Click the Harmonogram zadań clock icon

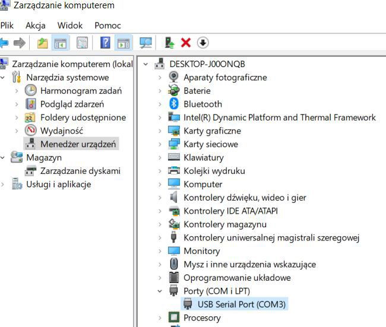click(x=31, y=90)
